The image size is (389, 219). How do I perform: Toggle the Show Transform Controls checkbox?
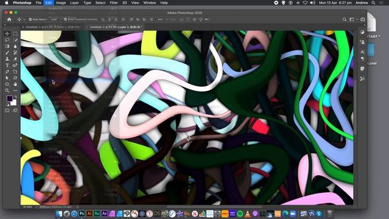(66, 19)
